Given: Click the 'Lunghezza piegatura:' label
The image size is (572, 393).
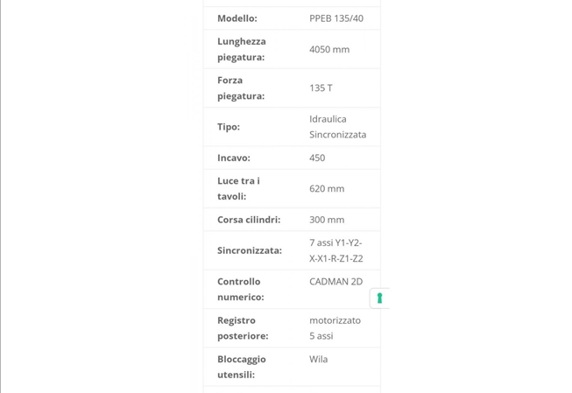Looking at the screenshot, I should (242, 49).
